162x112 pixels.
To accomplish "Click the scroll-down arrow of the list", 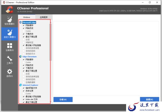I will click(51, 102).
